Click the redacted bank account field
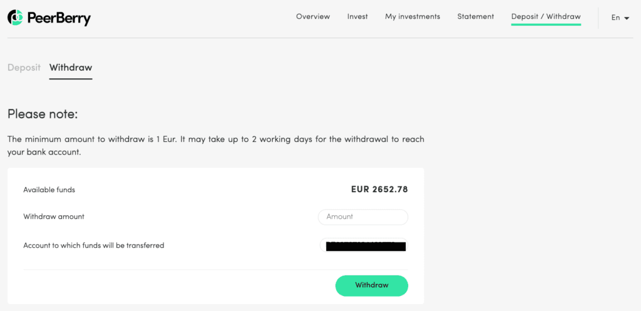This screenshot has width=641, height=311. [x=363, y=245]
